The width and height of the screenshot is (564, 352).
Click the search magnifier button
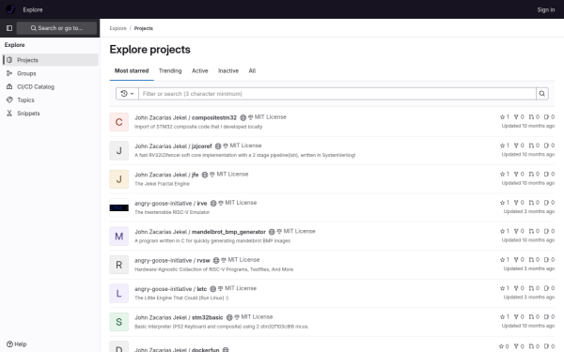point(542,94)
